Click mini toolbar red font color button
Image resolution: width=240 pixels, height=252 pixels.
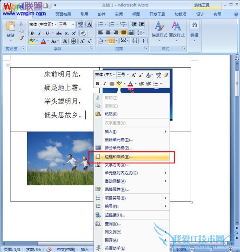(x=130, y=84)
